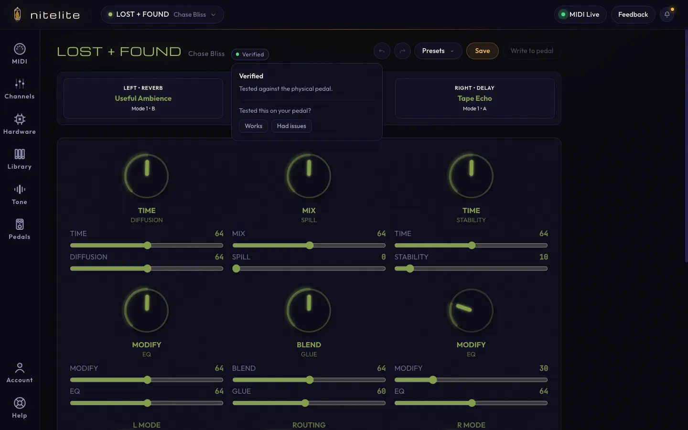This screenshot has width=688, height=430.
Task: Click the MIX SPILL knob
Action: [309, 176]
